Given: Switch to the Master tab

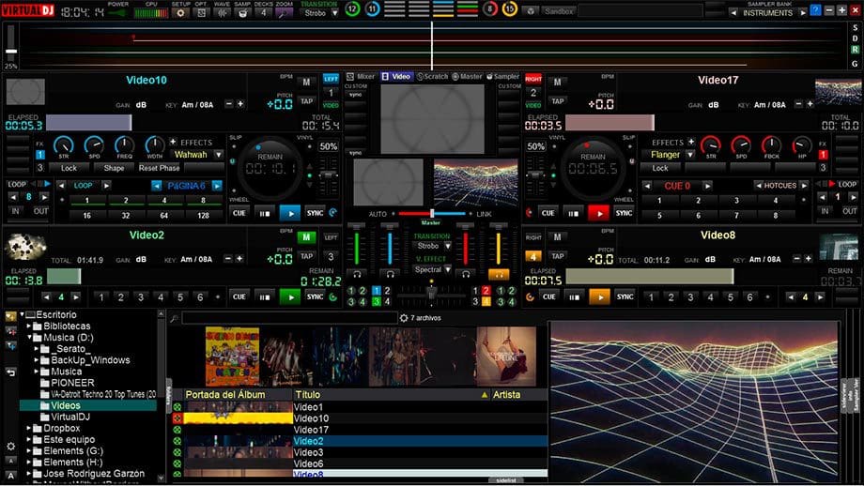Looking at the screenshot, I should tap(468, 77).
